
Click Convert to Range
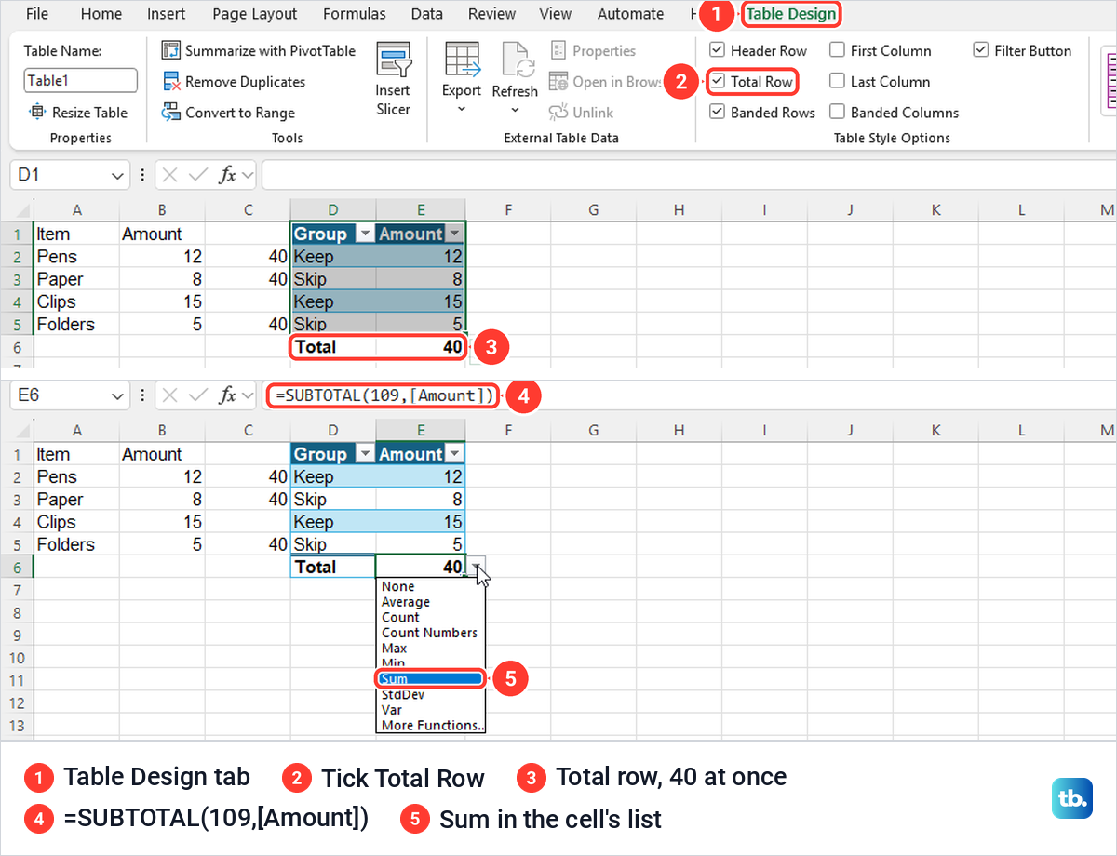coord(228,113)
